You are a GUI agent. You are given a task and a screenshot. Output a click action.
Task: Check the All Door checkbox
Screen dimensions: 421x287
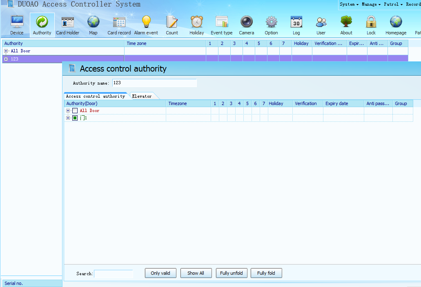pyautogui.click(x=75, y=111)
